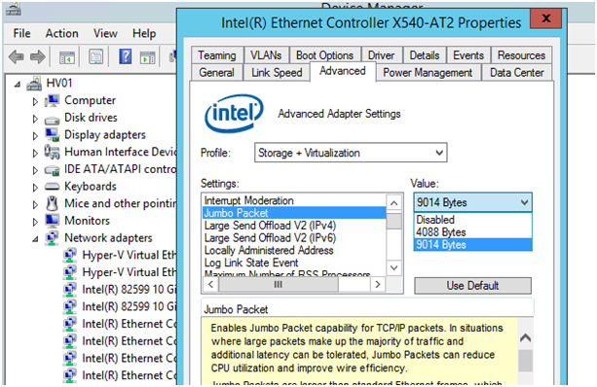Open the Power Management tab
Image resolution: width=597 pixels, height=387 pixels.
coord(428,73)
